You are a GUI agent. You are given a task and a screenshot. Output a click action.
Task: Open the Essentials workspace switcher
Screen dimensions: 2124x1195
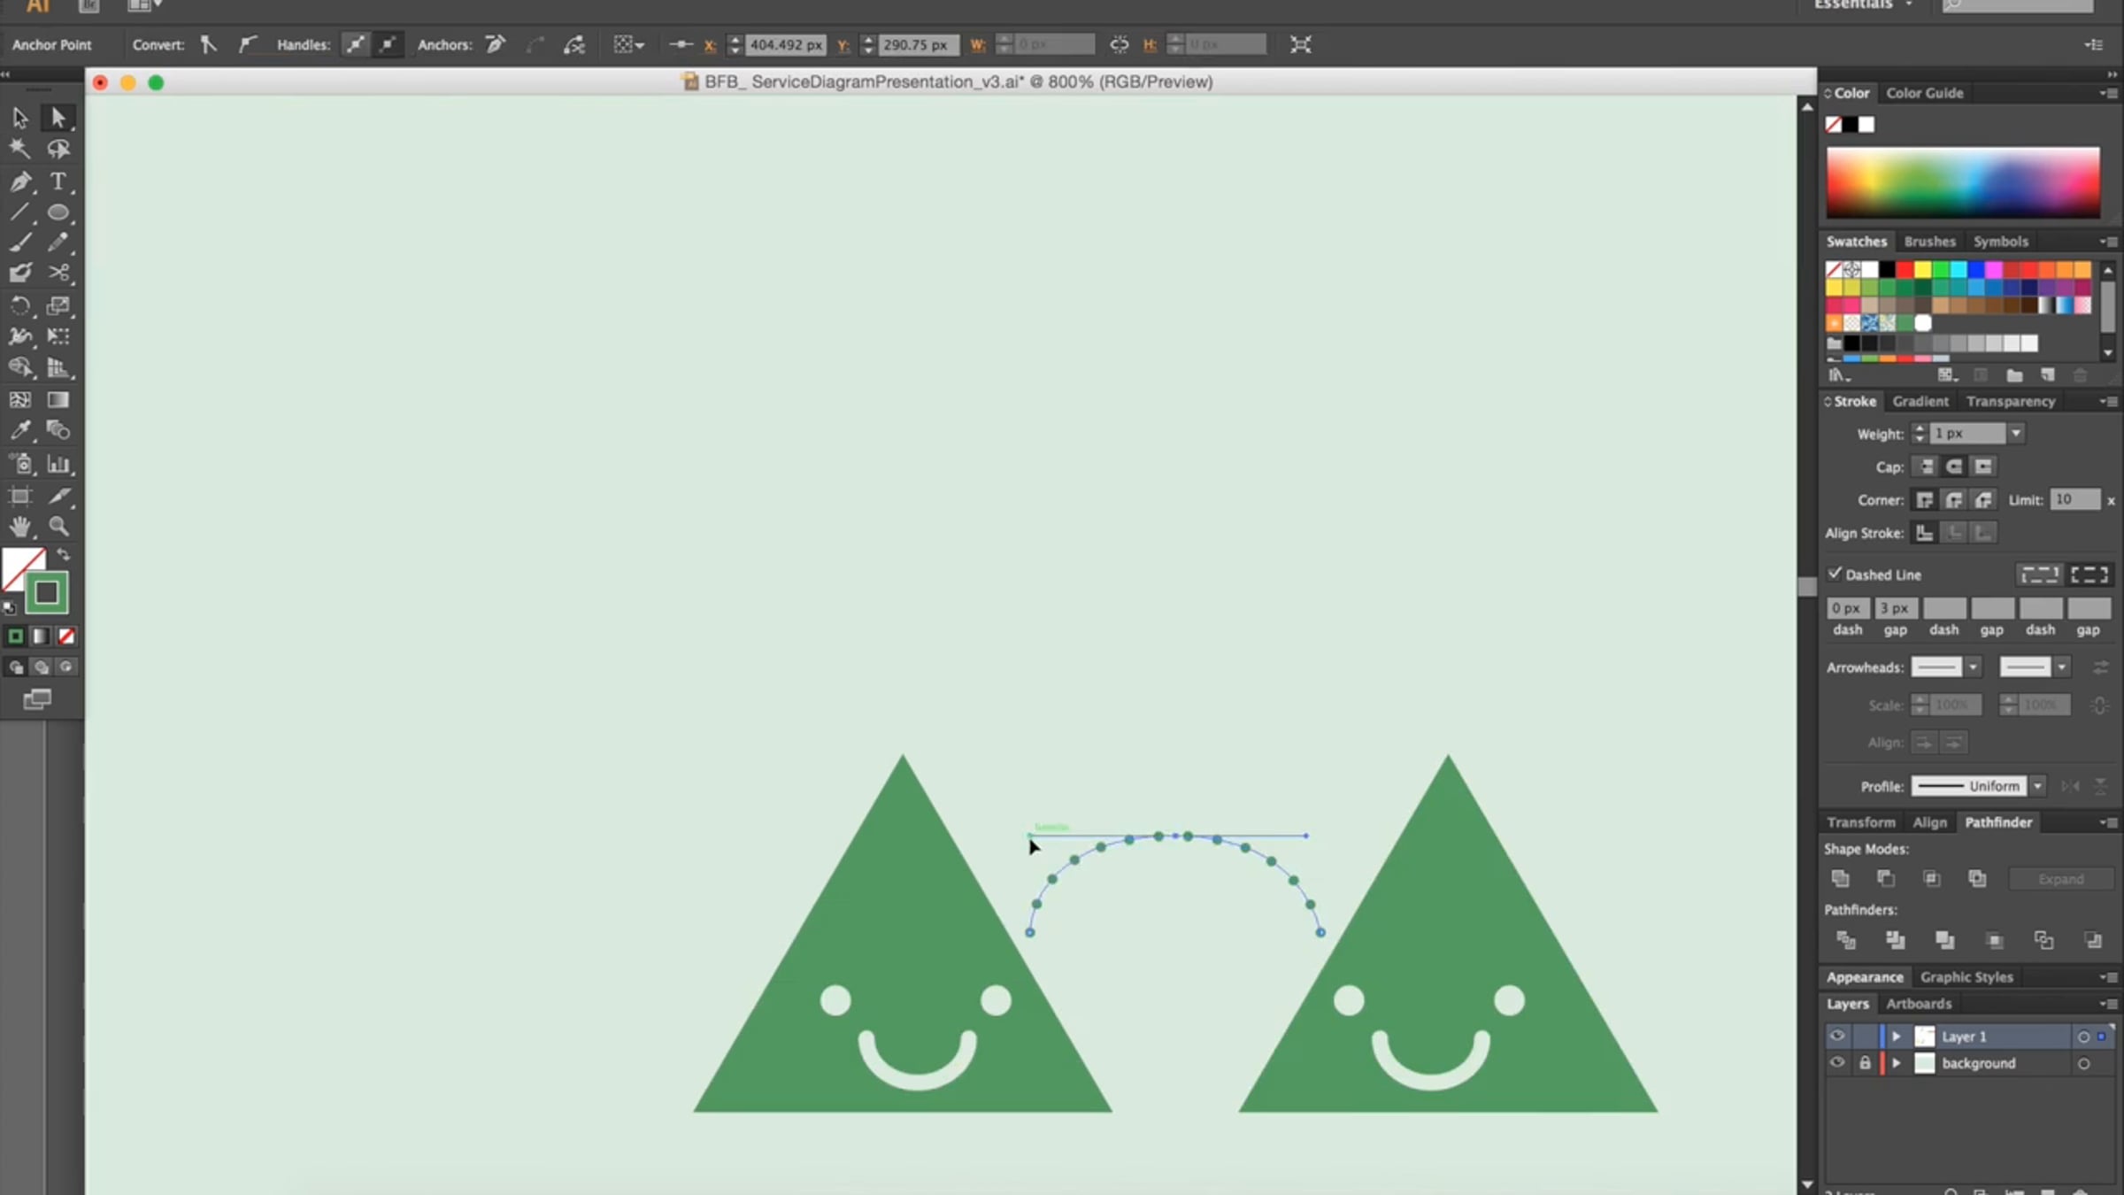1863,5
